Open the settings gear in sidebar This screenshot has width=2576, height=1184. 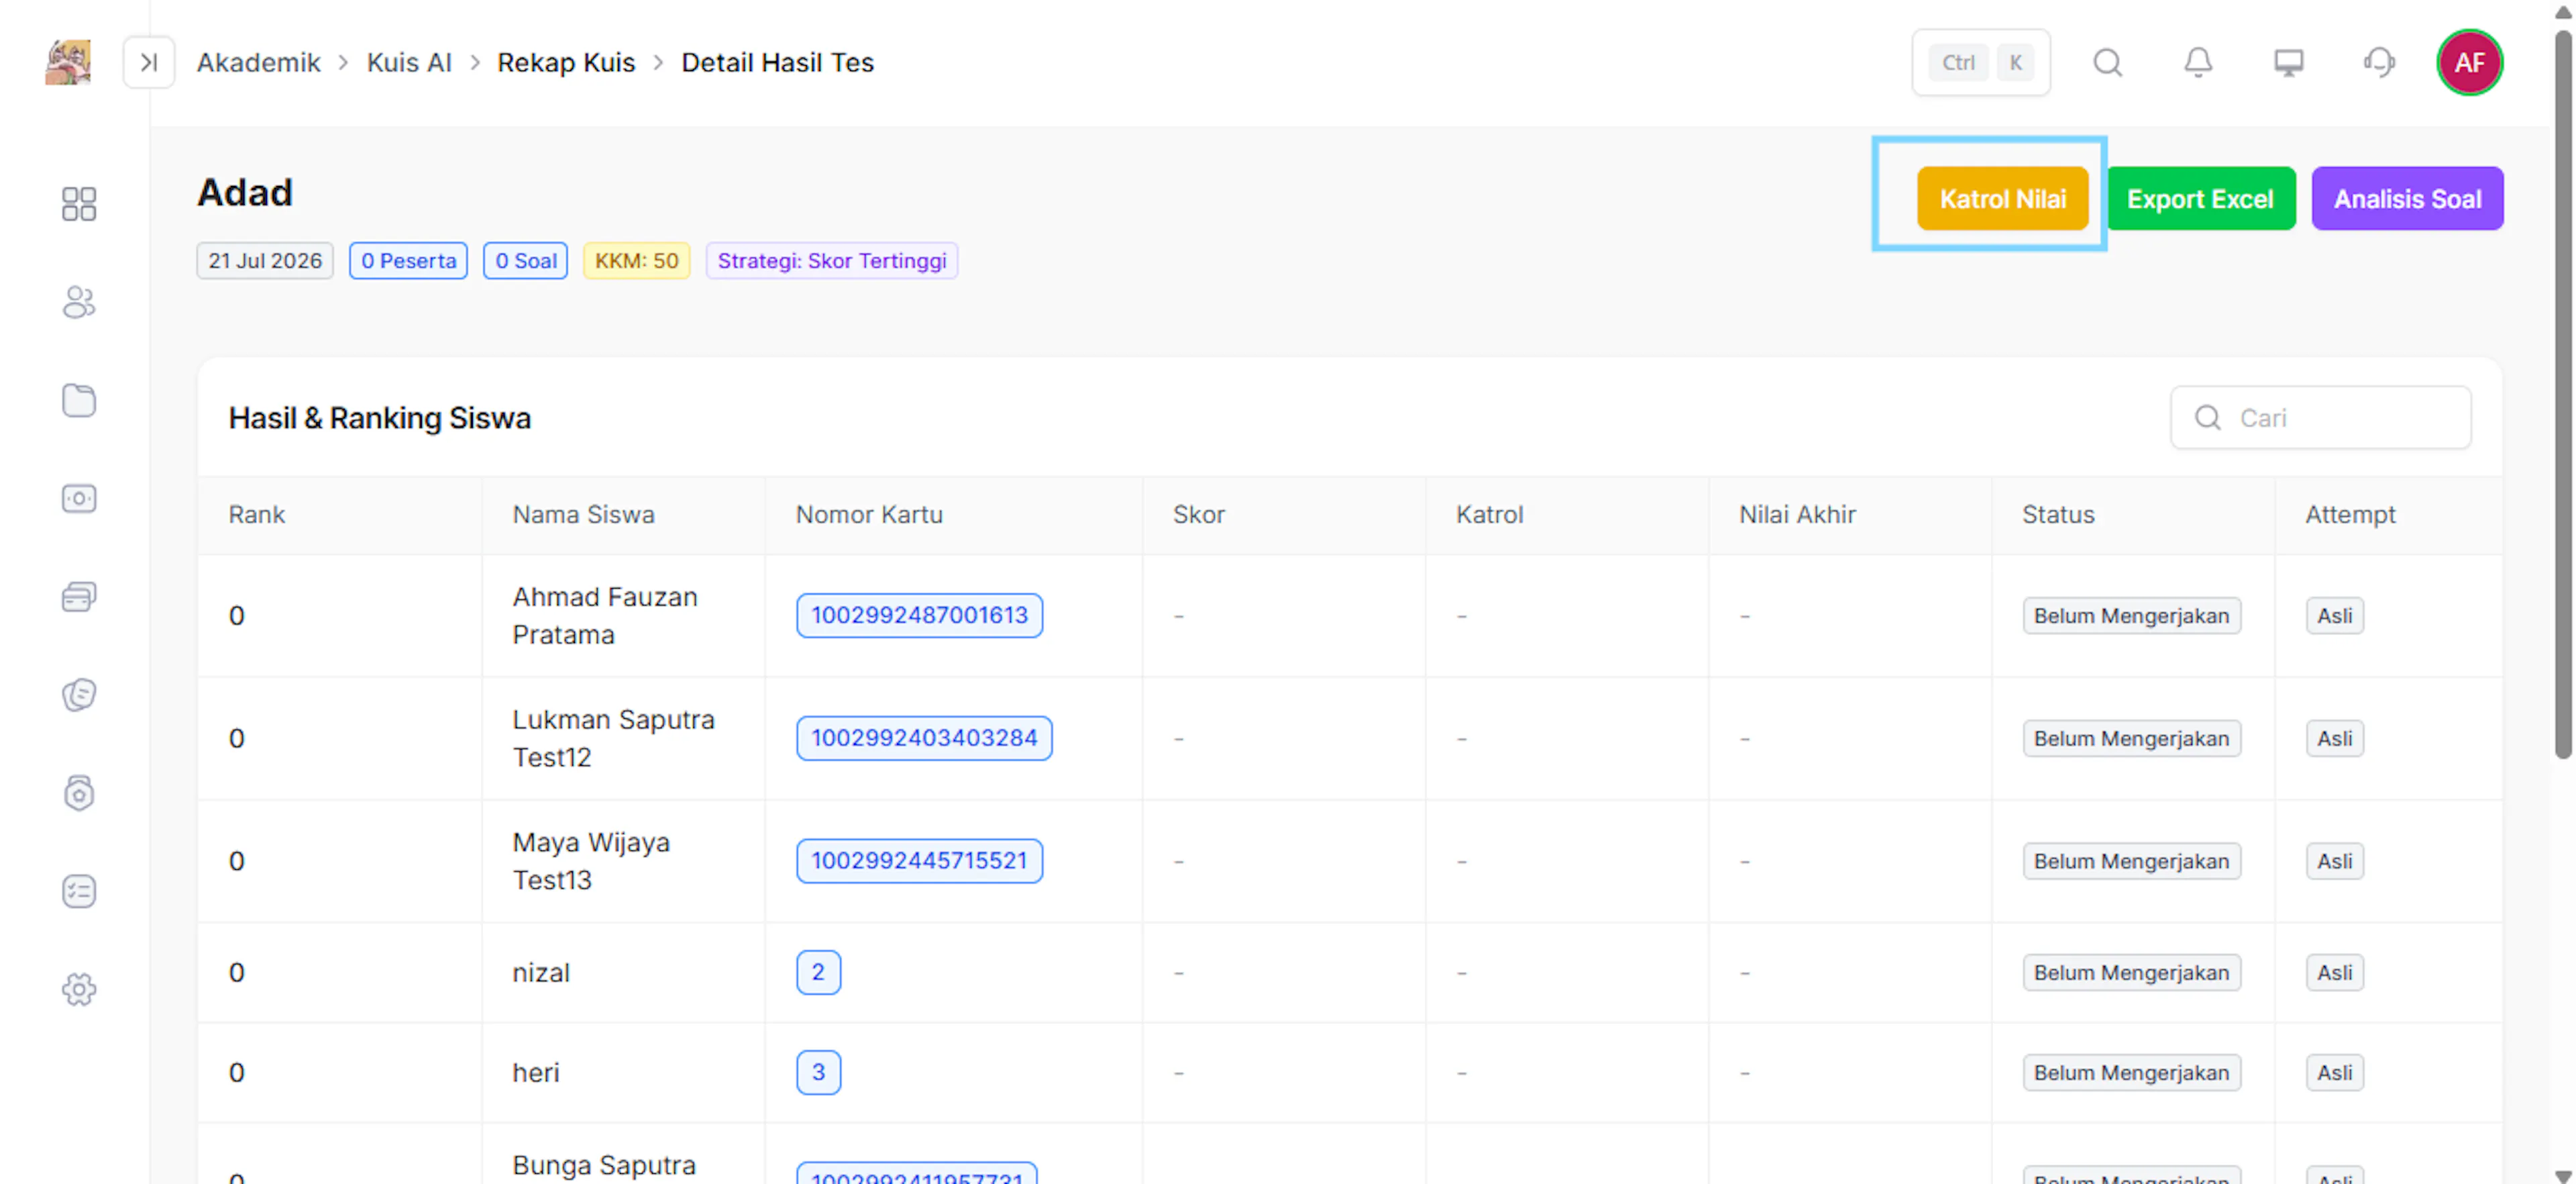pos(79,989)
